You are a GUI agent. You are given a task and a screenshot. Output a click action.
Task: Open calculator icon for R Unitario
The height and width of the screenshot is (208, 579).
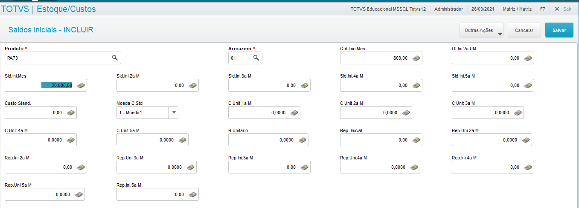tap(302, 140)
